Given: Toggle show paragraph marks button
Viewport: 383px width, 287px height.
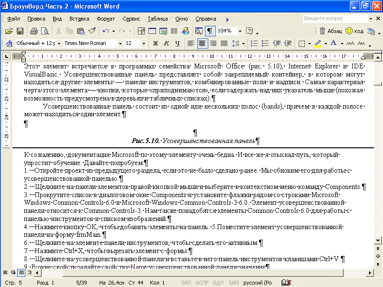Looking at the screenshot, I should [x=210, y=31].
